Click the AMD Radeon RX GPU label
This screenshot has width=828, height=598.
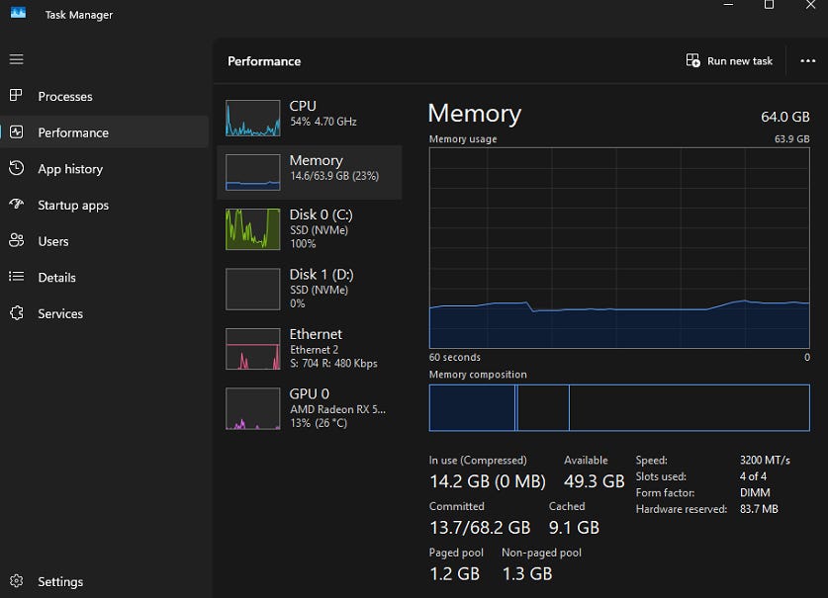(337, 409)
